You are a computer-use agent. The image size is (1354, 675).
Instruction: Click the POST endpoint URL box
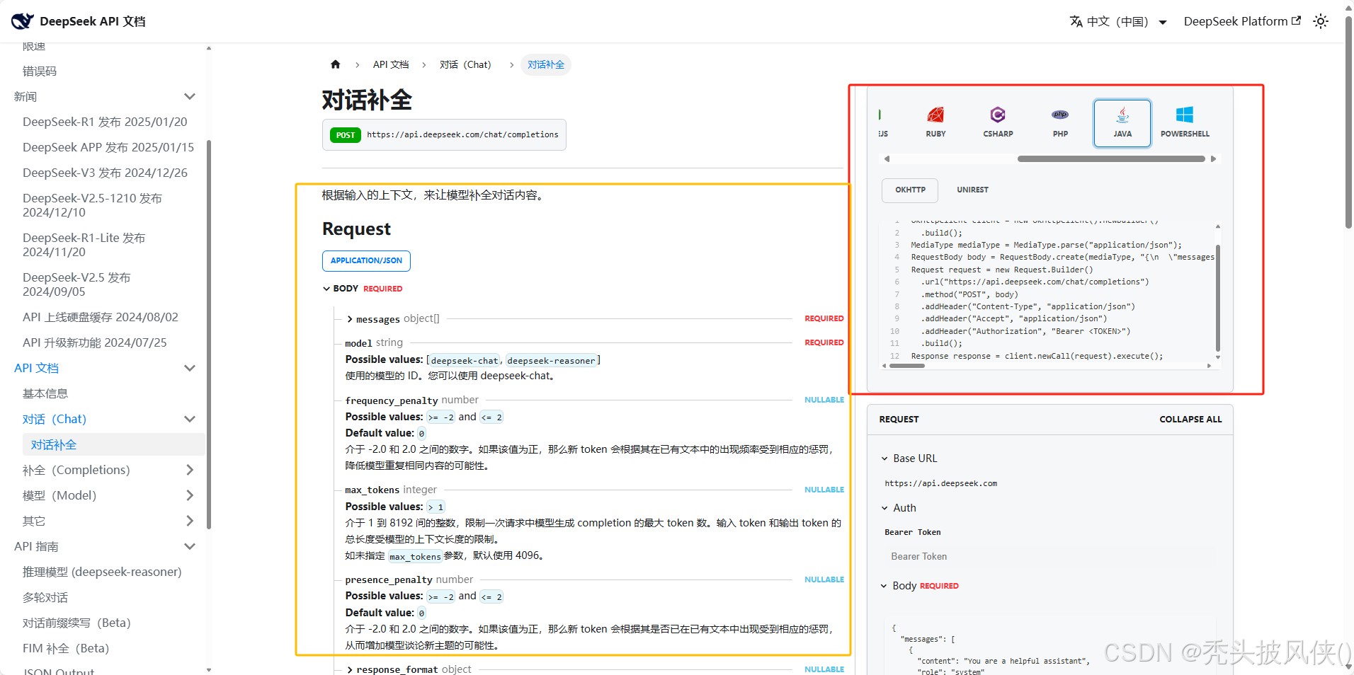444,134
